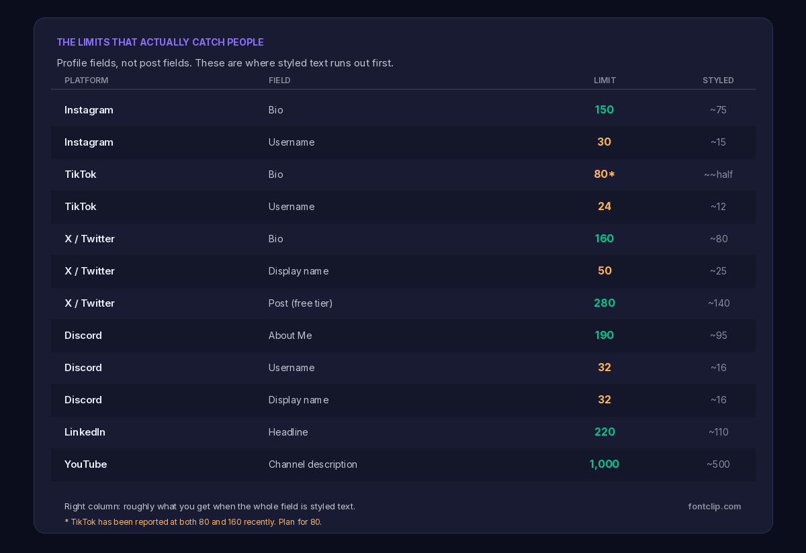Click the 'X / Twitter' cell in the Display name row

coord(89,271)
